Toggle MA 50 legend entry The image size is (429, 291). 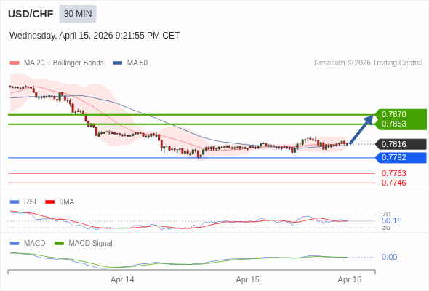point(130,63)
